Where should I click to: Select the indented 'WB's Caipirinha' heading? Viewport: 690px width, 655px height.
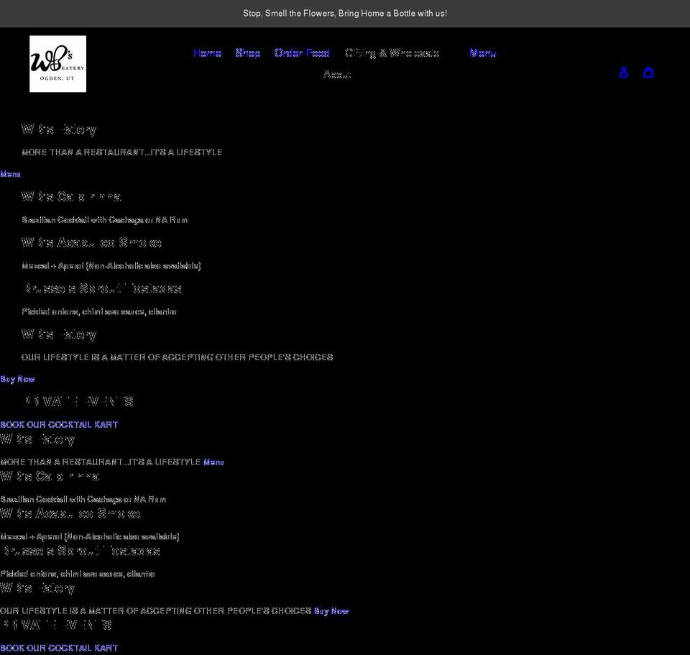click(x=71, y=196)
